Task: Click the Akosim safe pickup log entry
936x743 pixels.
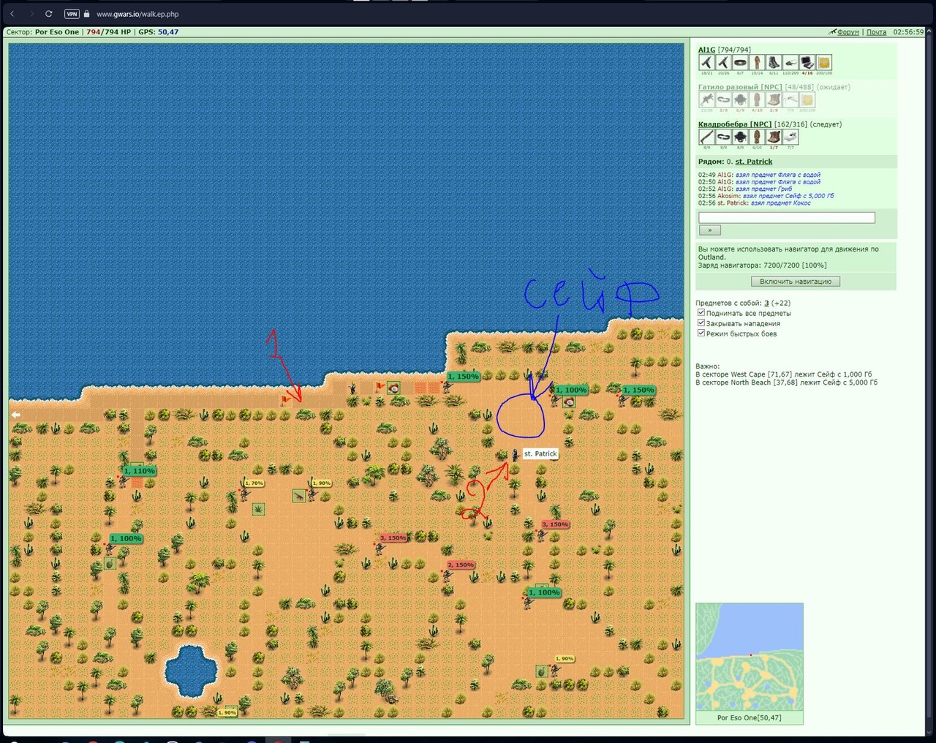Action: 766,196
